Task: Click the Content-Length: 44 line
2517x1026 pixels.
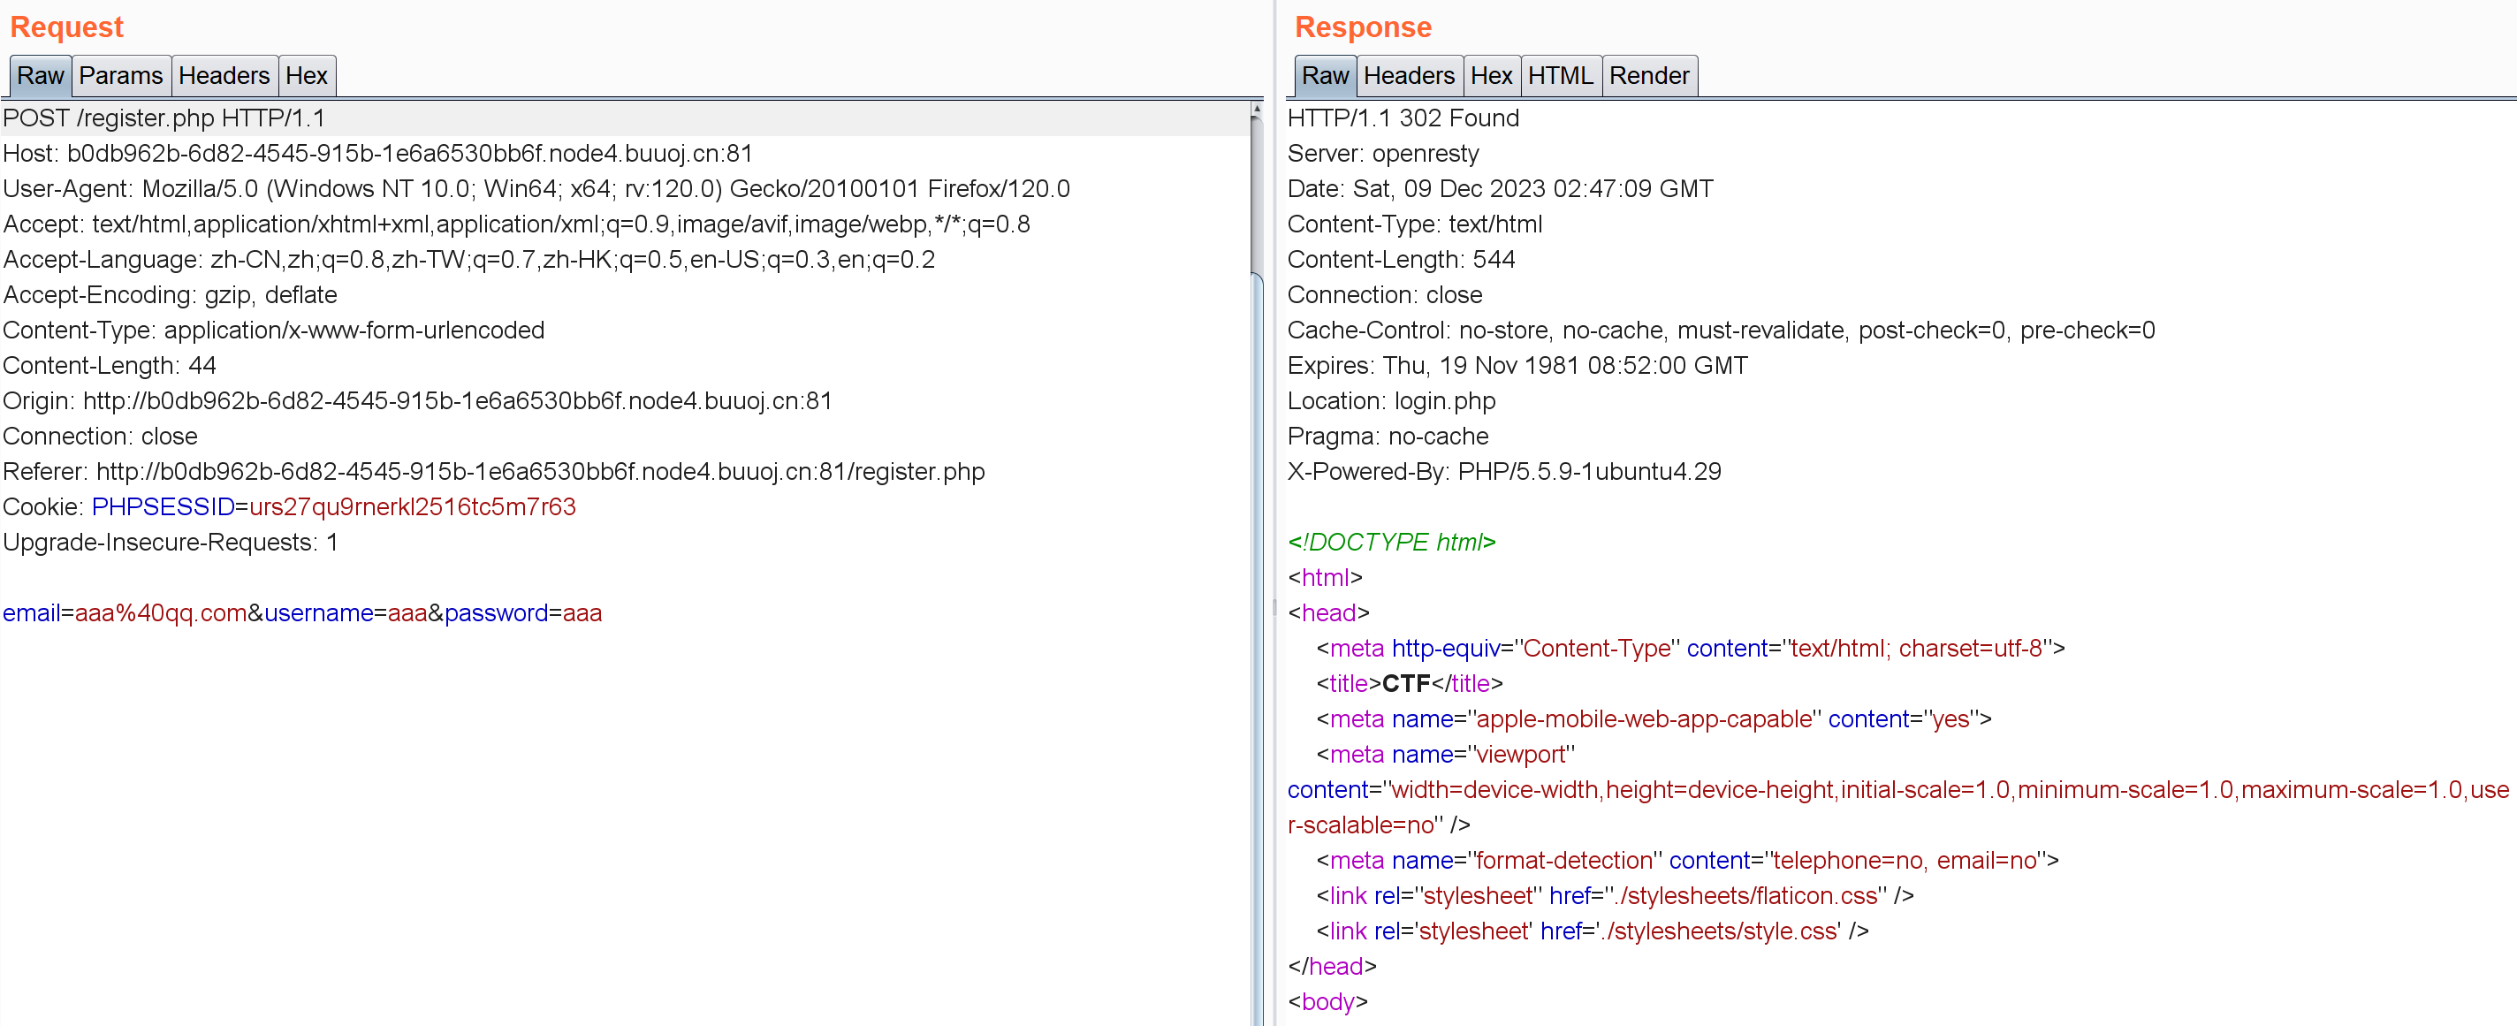Action: point(110,366)
